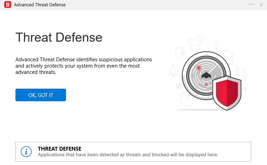Click the Threat Defense heading
Image resolution: width=267 pixels, height=165 pixels.
click(59, 37)
